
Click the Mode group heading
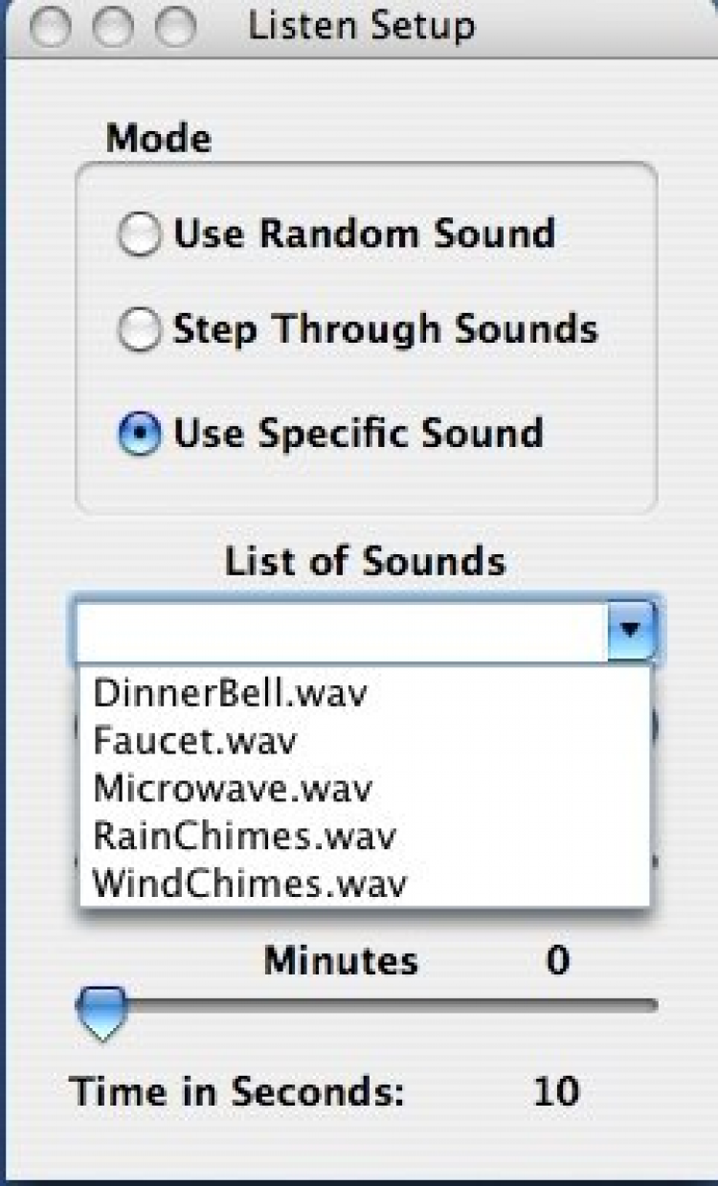point(158,139)
